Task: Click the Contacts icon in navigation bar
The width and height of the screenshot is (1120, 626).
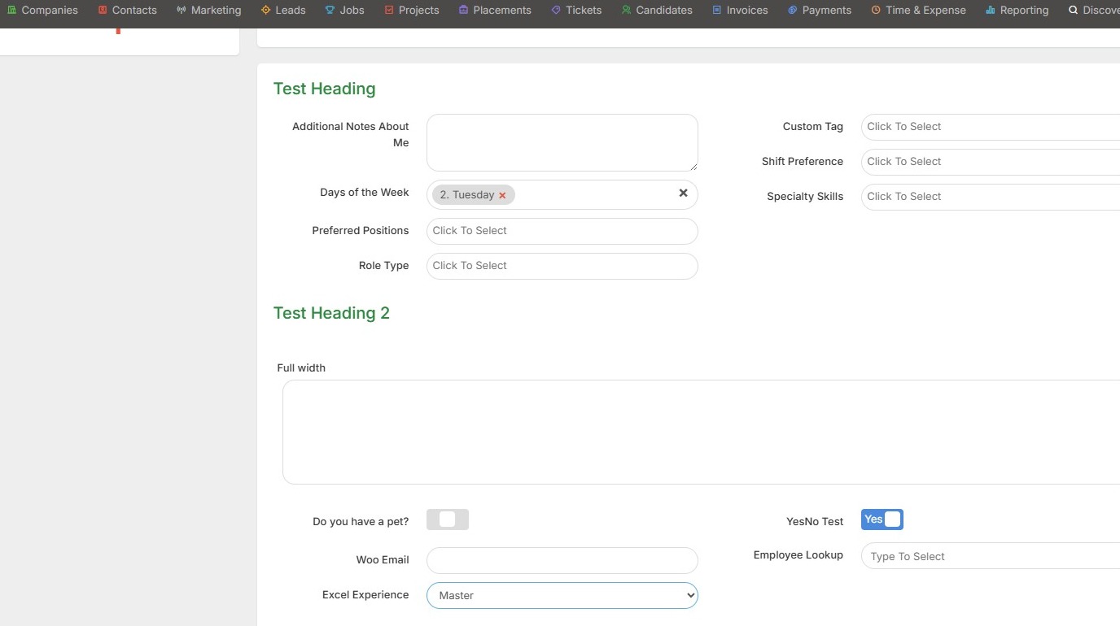Action: 103,11
